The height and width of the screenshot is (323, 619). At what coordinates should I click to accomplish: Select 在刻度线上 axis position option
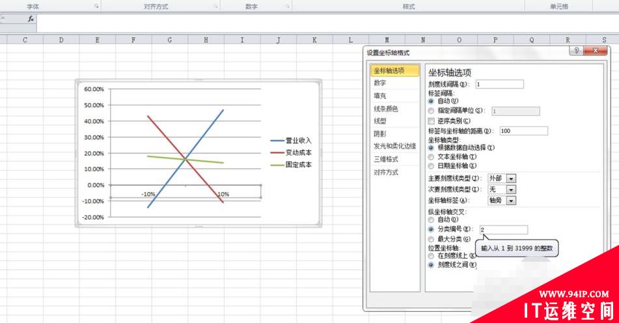[431, 256]
